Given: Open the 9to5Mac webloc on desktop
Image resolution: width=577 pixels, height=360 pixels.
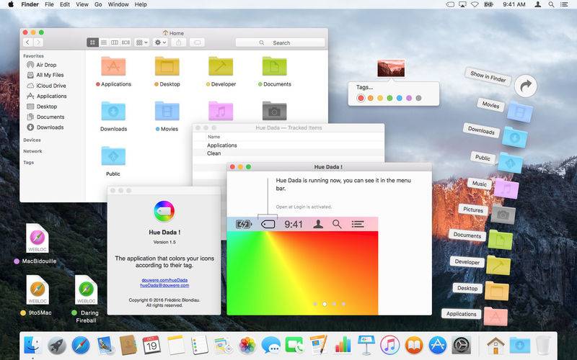Looking at the screenshot, I should tap(38, 290).
